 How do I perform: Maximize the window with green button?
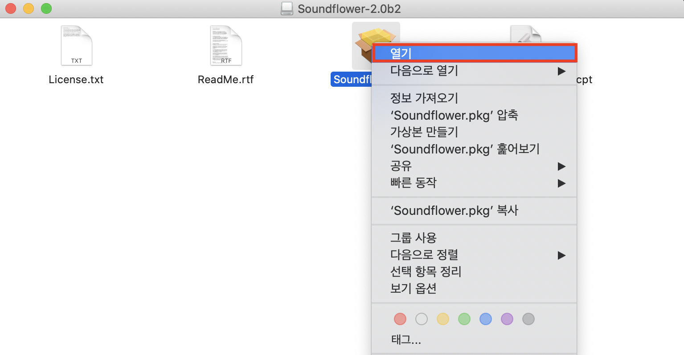(46, 8)
